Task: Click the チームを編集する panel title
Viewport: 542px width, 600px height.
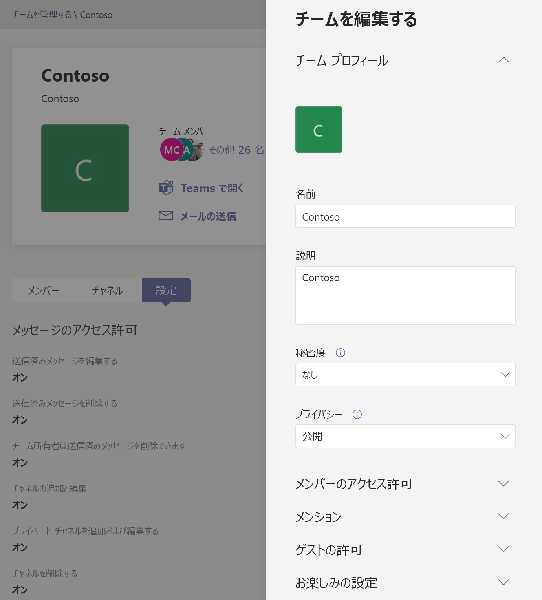Action: pos(356,19)
